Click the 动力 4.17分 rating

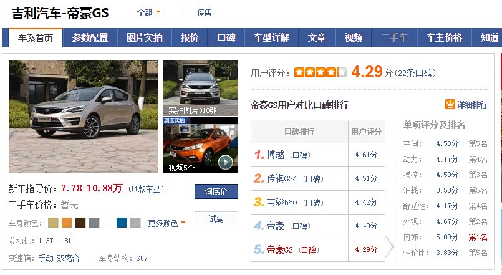coord(447,159)
